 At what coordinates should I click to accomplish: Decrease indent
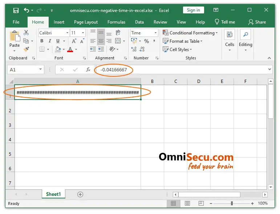tap(93, 49)
